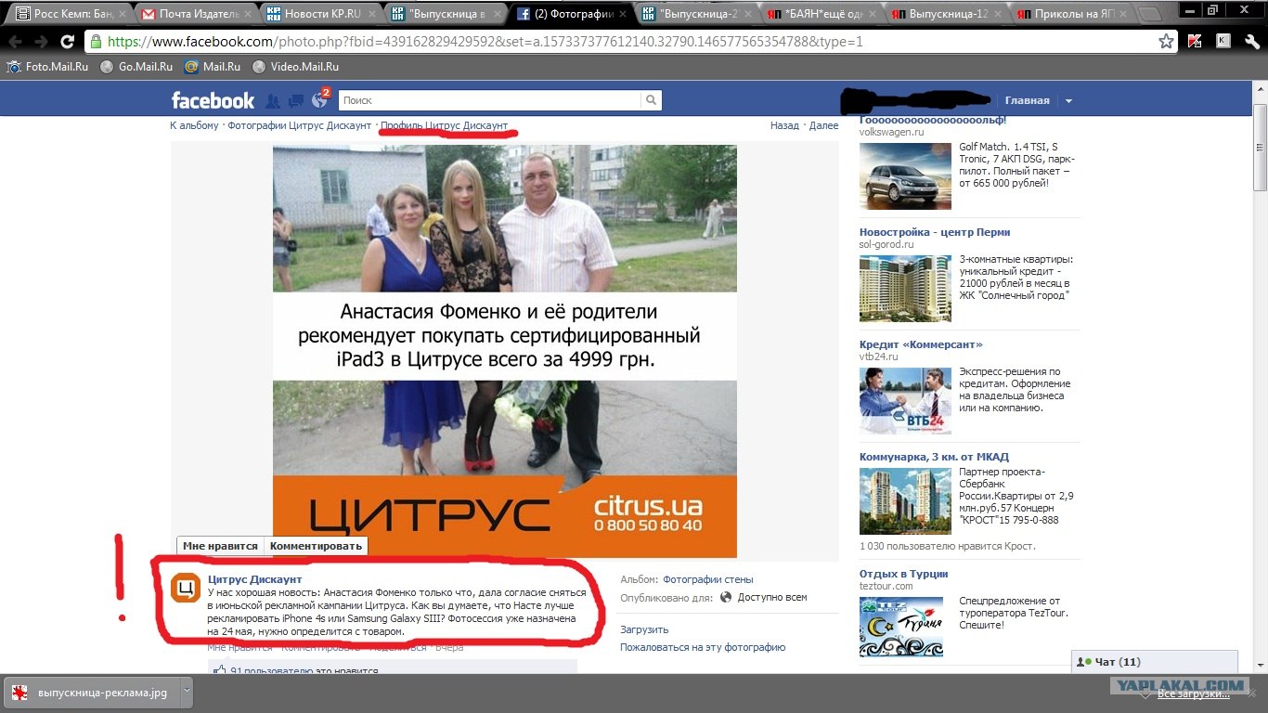Image resolution: width=1268 pixels, height=713 pixels.
Task: Go to К альбому link
Action: point(194,125)
